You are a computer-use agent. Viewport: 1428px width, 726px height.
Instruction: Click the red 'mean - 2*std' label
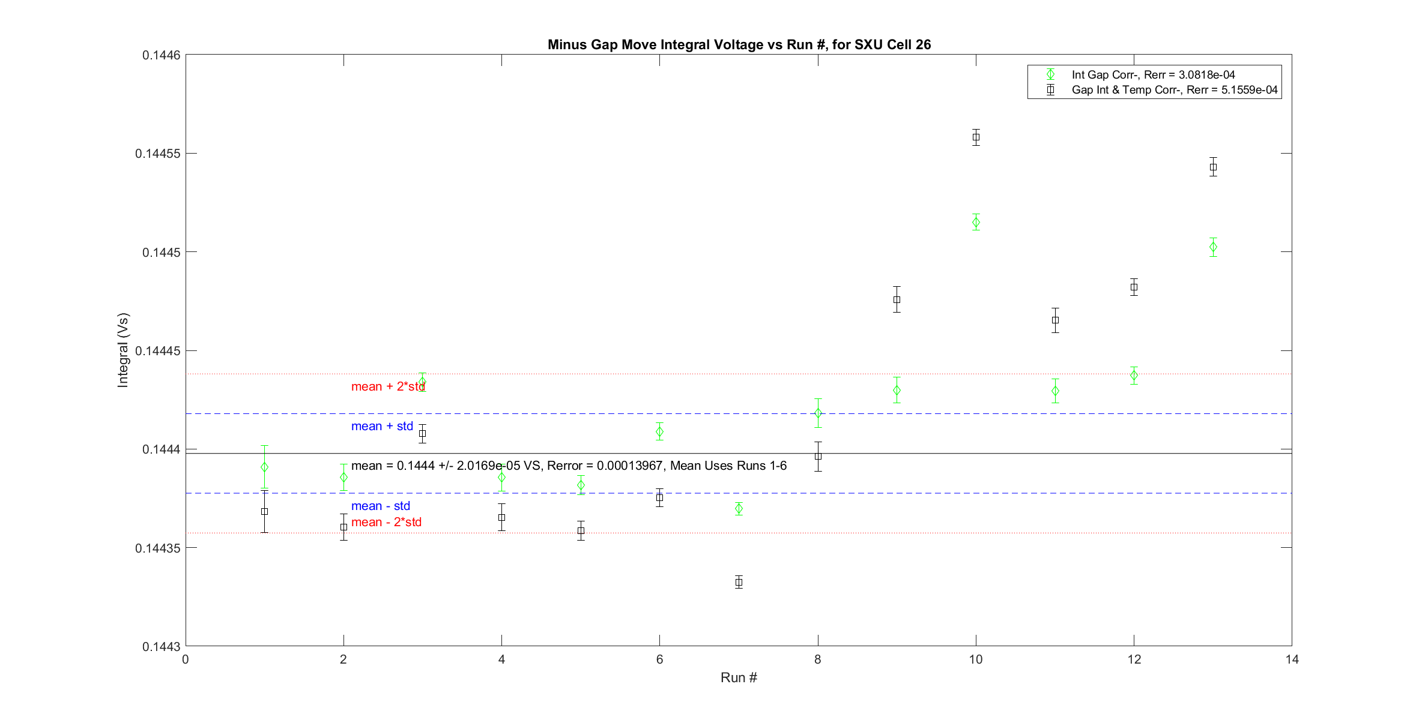(x=386, y=522)
